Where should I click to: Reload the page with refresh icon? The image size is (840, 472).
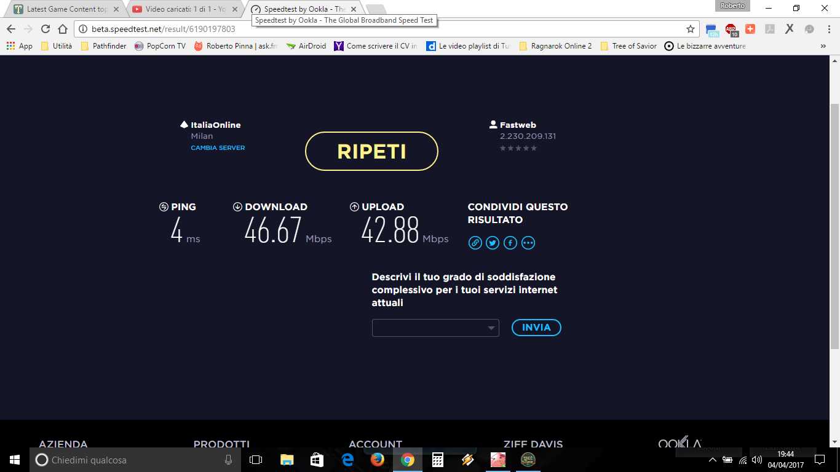(x=45, y=29)
